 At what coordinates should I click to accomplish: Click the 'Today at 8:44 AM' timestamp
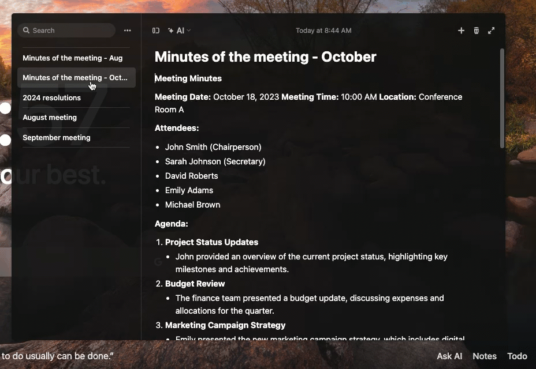click(323, 31)
